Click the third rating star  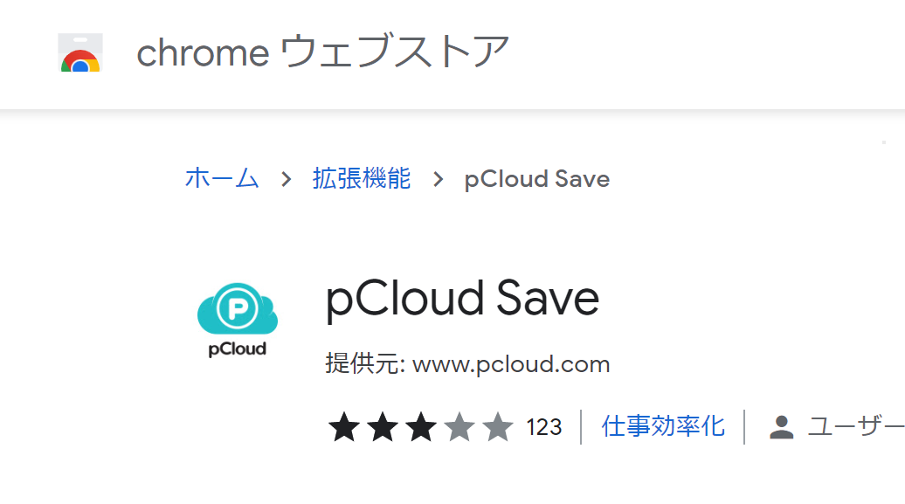click(421, 427)
